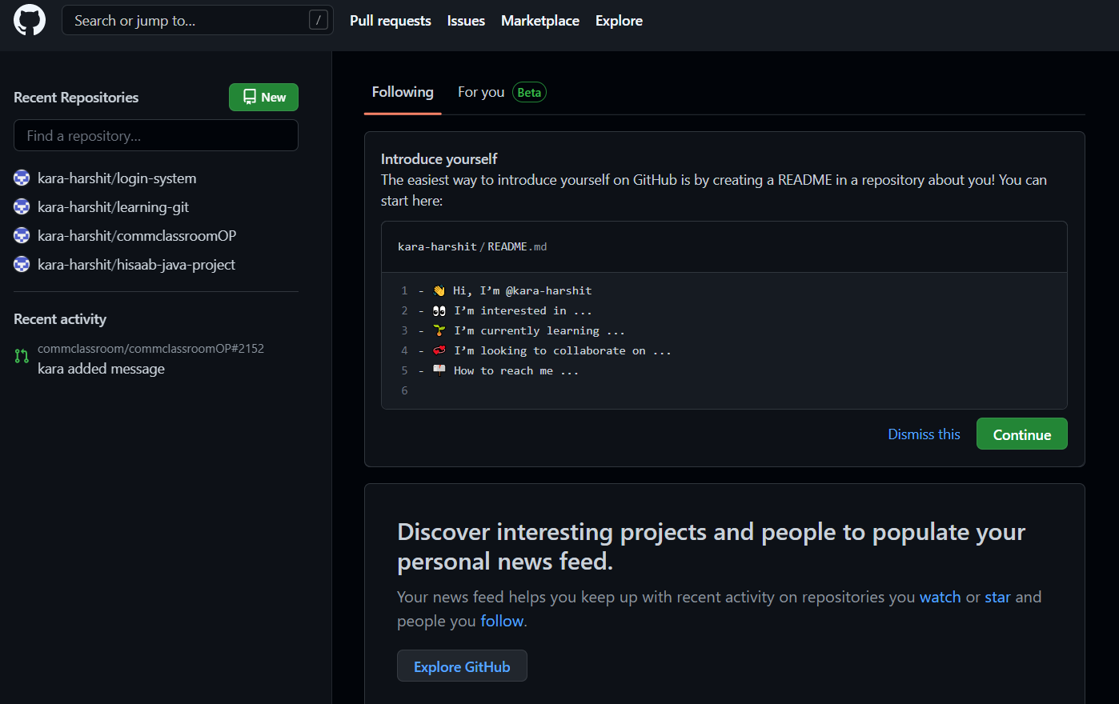The image size is (1119, 704).
Task: Click avatar icon beside kara-harshit/hisaab-java-project
Action: pos(22,264)
